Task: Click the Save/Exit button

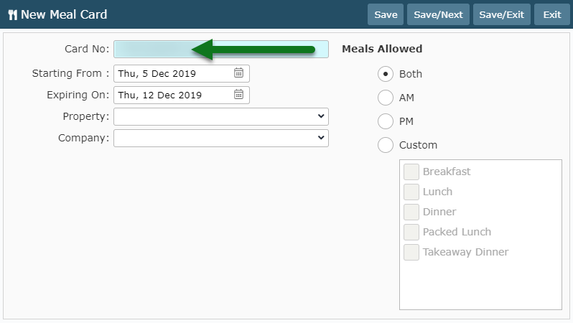Action: click(502, 14)
